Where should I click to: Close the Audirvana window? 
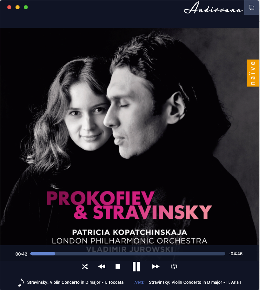(x=9, y=7)
